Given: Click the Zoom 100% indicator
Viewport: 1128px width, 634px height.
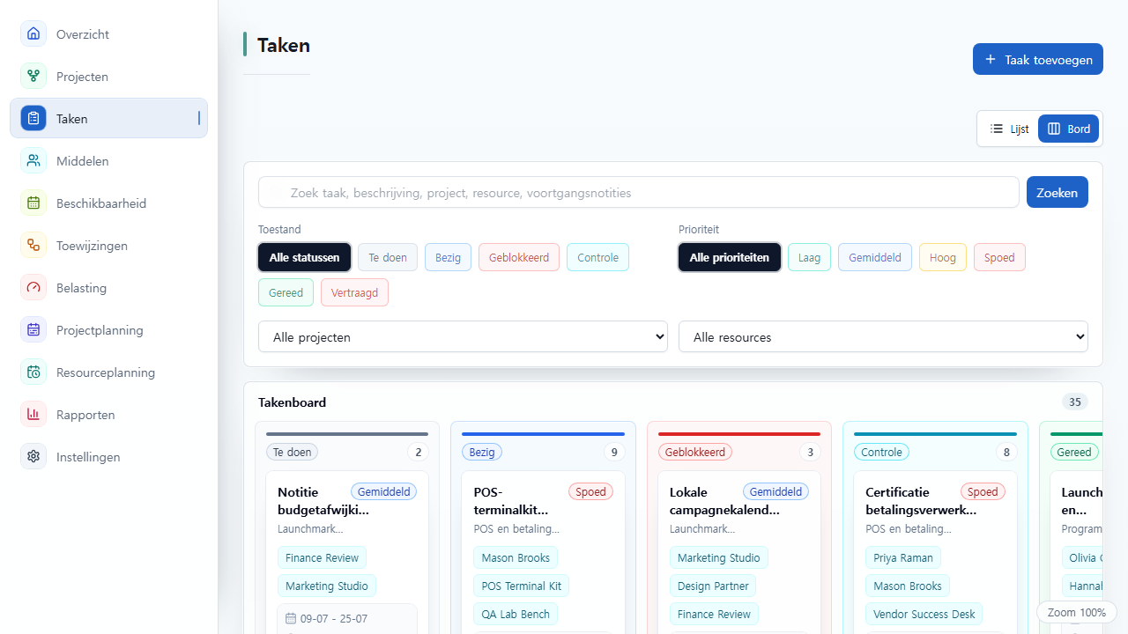Looking at the screenshot, I should tap(1077, 612).
